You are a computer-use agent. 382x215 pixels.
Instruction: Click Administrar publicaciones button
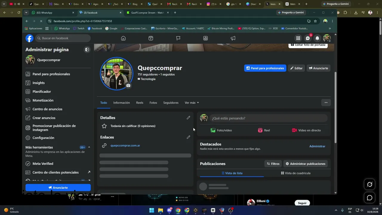(x=305, y=164)
